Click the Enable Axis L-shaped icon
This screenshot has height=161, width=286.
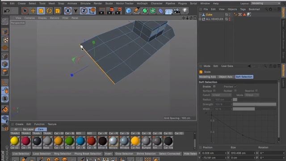(5, 82)
